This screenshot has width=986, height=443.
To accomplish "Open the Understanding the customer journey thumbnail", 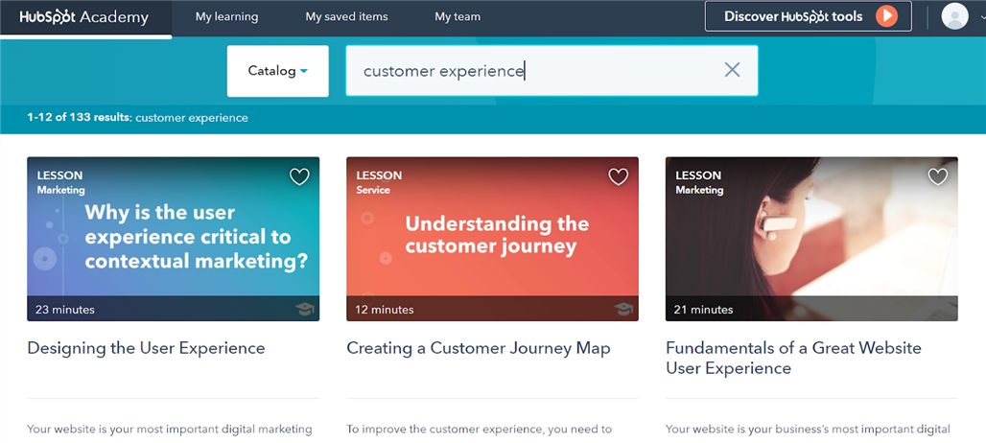I will click(492, 238).
